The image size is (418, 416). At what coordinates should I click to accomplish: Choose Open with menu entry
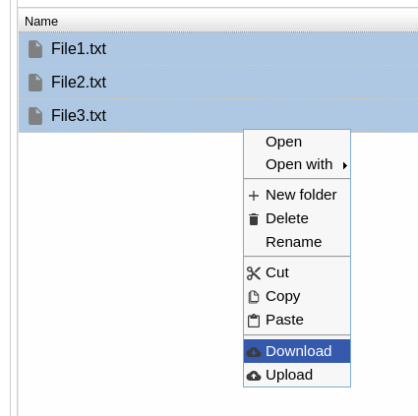(x=297, y=164)
